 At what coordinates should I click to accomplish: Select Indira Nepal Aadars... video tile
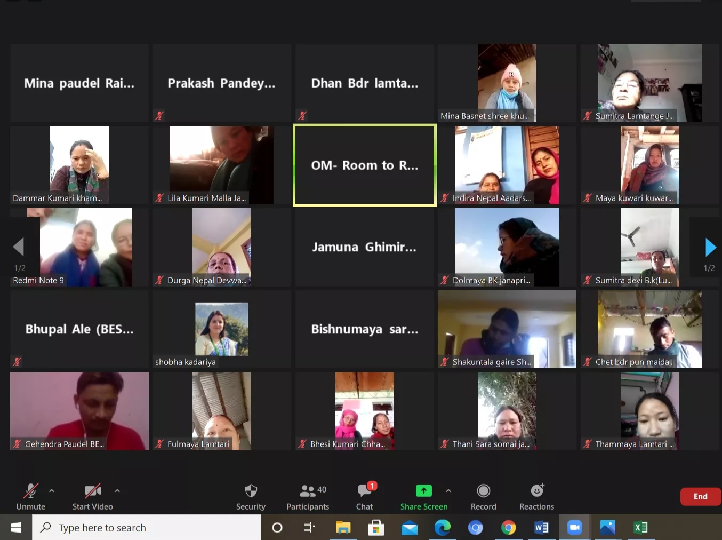[x=507, y=165]
